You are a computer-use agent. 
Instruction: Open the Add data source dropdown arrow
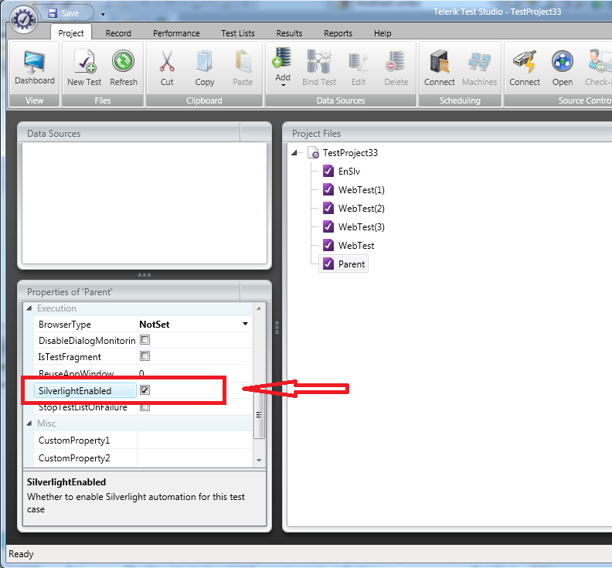283,85
